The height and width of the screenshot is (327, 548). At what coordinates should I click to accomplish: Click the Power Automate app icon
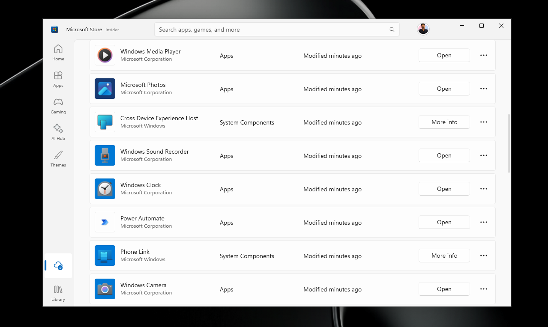point(105,222)
